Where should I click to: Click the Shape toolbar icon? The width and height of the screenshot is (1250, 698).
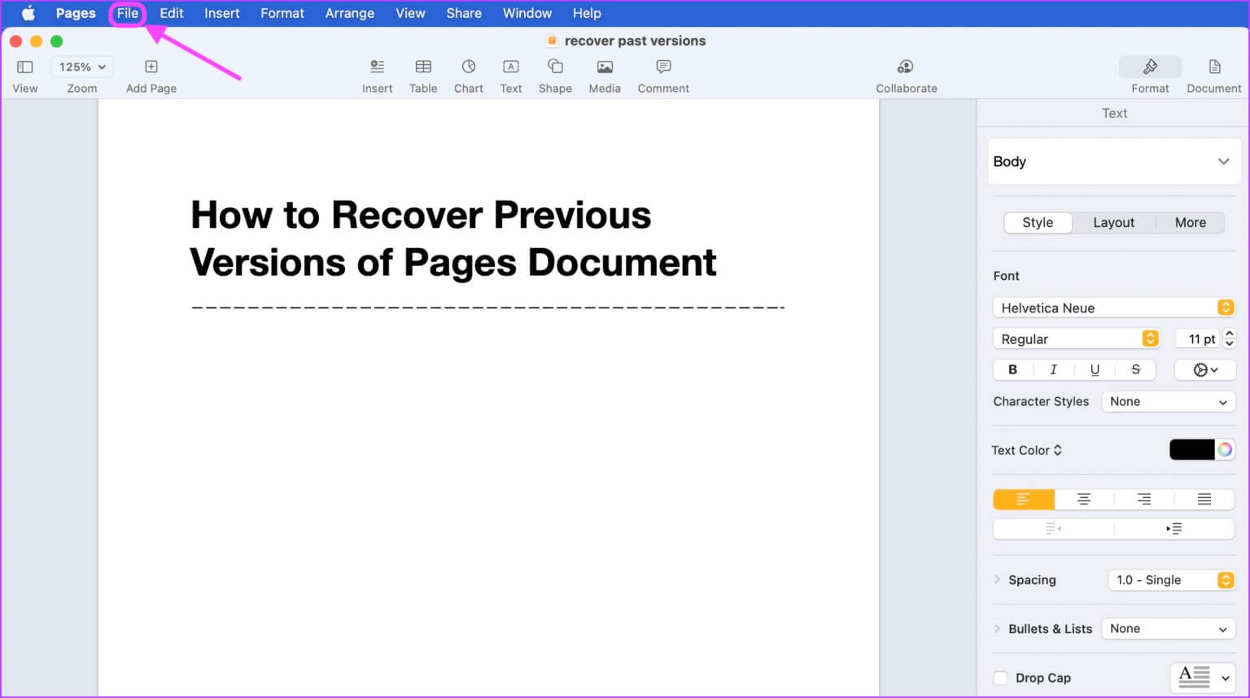tap(555, 67)
